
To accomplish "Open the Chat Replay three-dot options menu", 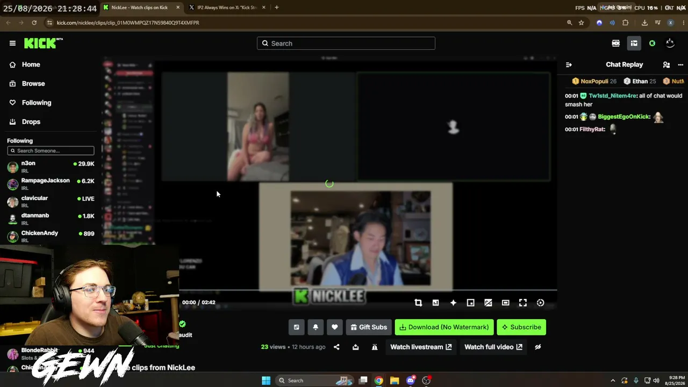I will [680, 65].
